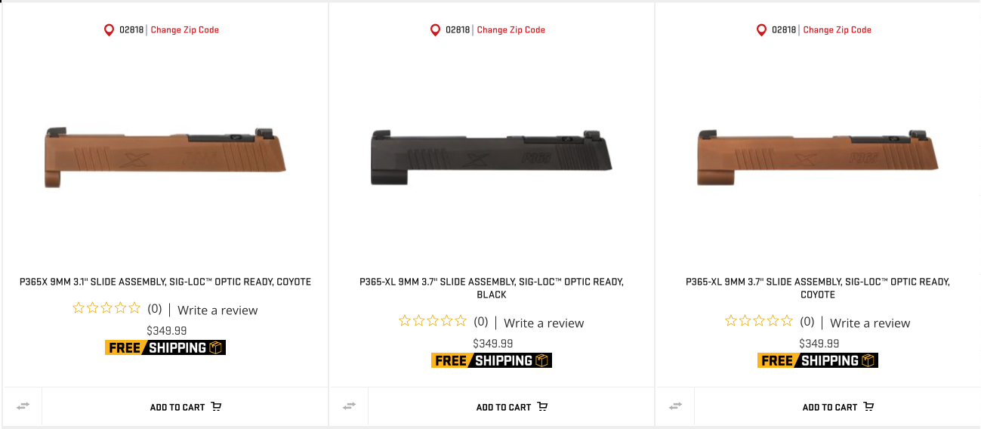Change Zip Code on third product card
981x429 pixels.
pos(838,30)
